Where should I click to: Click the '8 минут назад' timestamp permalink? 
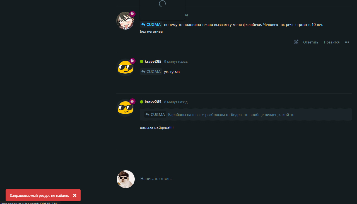tap(176, 102)
